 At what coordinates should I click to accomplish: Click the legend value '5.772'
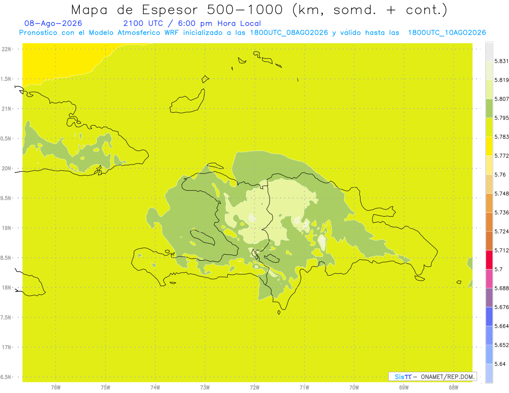tap(501, 156)
